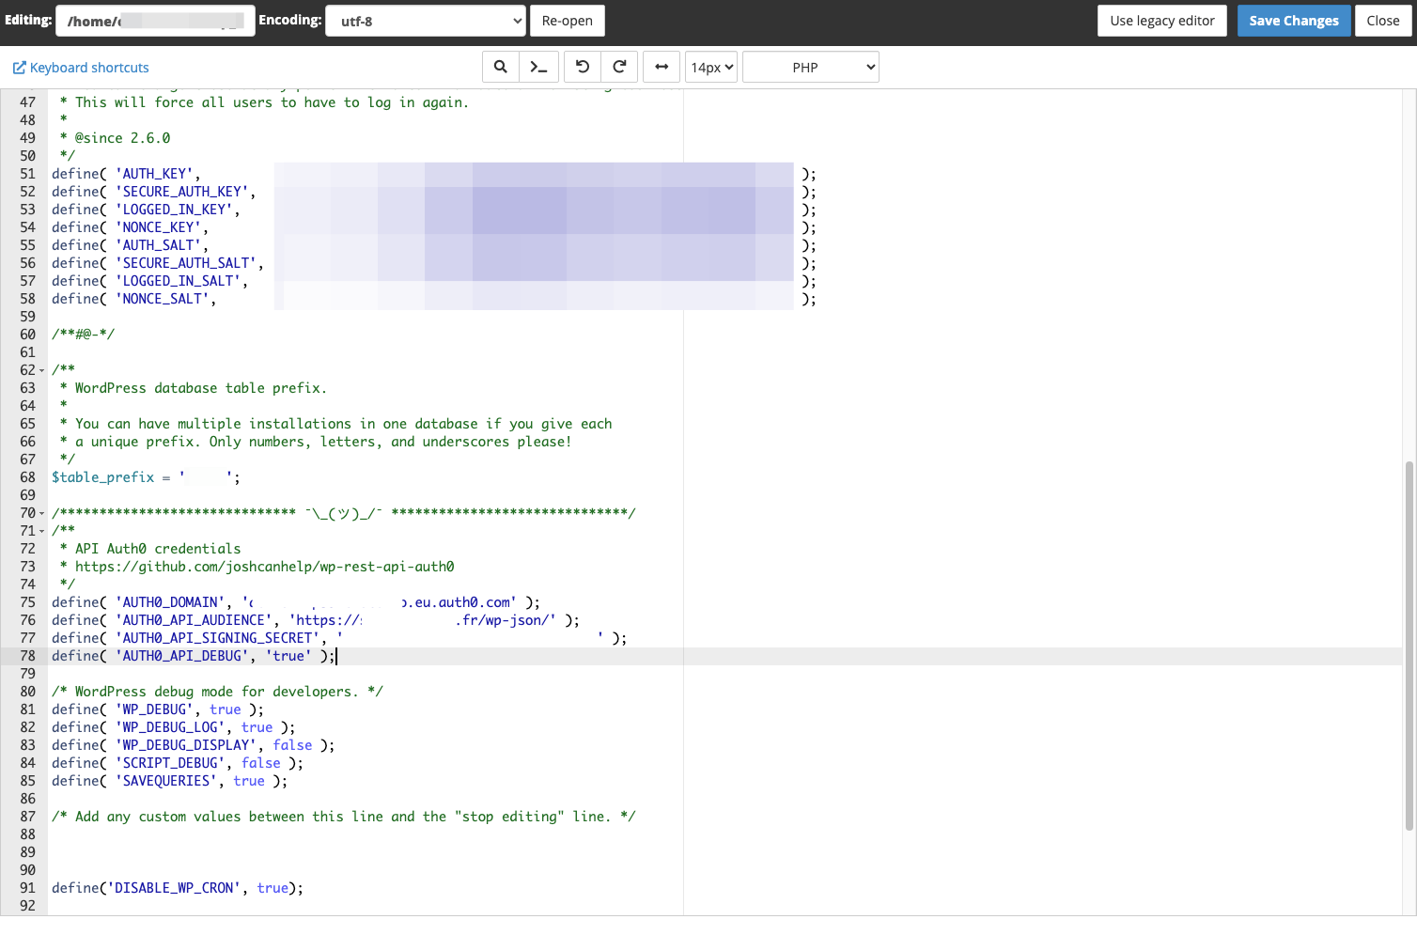Open the search tool in editor toolbar

[501, 67]
